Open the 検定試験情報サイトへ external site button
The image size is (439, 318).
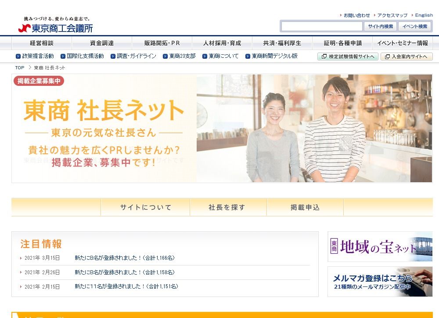(348, 57)
